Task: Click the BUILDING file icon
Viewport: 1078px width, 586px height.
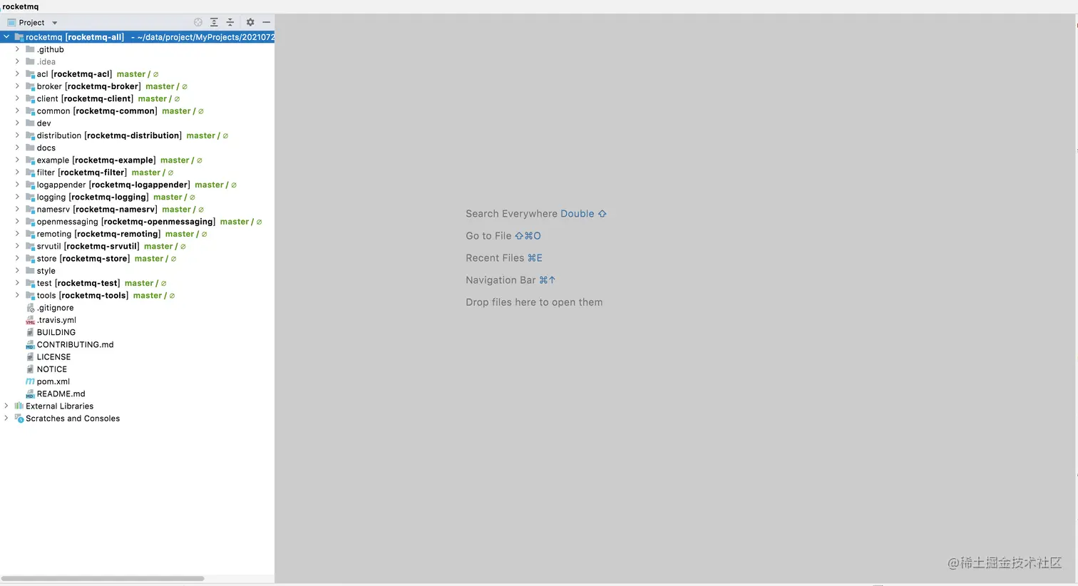Action: (x=30, y=332)
